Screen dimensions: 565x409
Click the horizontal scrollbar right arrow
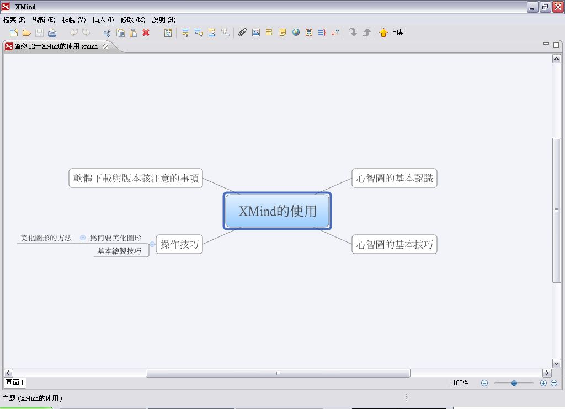pyautogui.click(x=547, y=373)
